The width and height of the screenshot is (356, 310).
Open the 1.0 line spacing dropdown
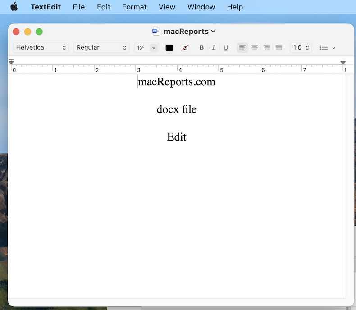coord(301,47)
